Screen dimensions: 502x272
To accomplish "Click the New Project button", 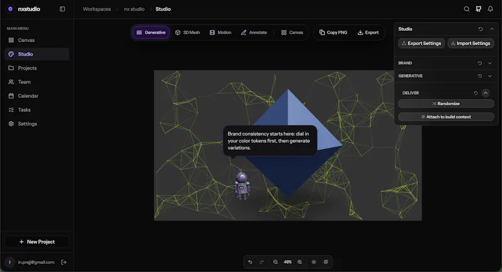I will point(37,242).
